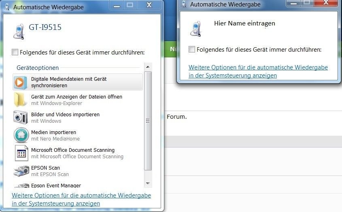Open 'Weitere Optionen' link in right window
Image resolution: width=342 pixels, height=212 pixels.
pyautogui.click(x=258, y=71)
